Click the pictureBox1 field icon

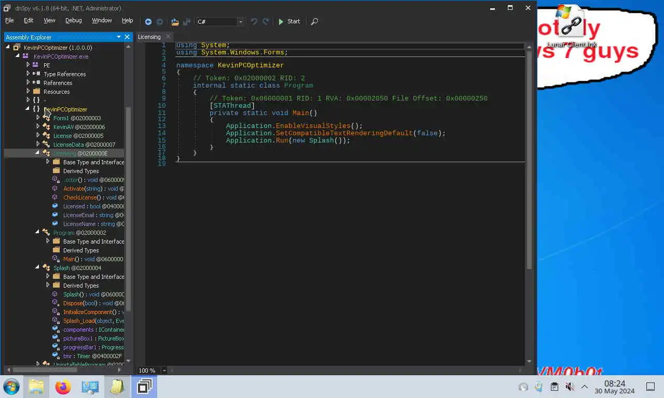(55, 338)
